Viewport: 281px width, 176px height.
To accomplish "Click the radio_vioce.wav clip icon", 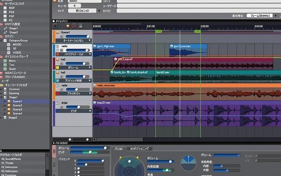I will click(95, 85).
